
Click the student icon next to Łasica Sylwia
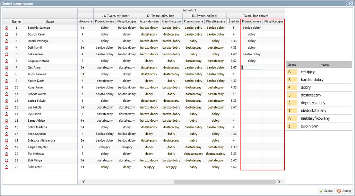tap(6, 101)
